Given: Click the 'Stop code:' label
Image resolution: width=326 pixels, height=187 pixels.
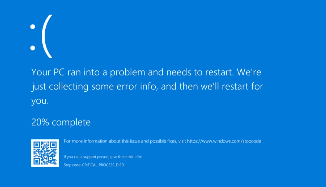Looking at the screenshot, I should pyautogui.click(x=72, y=165).
